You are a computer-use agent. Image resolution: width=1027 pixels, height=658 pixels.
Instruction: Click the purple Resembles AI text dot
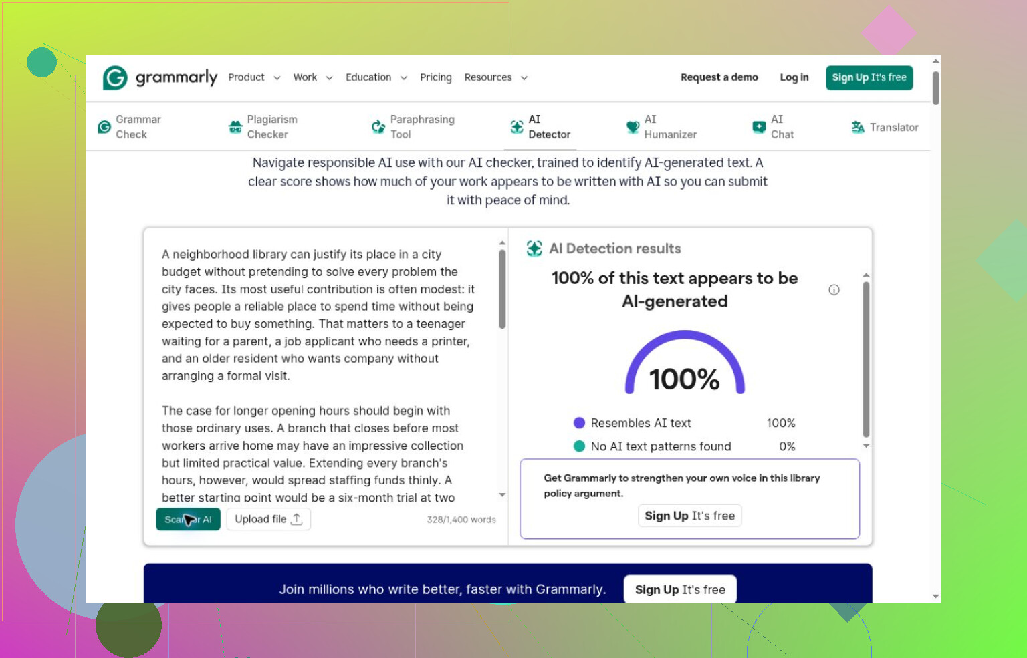(579, 423)
